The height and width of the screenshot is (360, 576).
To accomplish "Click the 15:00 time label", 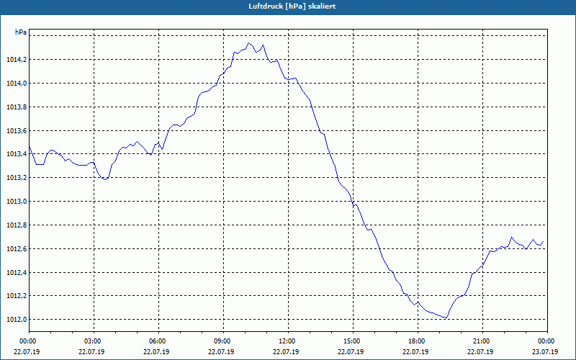I will pyautogui.click(x=353, y=341).
